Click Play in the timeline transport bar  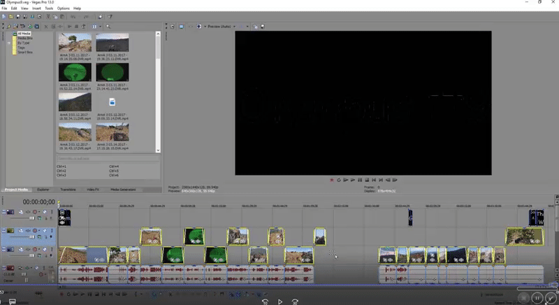coord(82,295)
